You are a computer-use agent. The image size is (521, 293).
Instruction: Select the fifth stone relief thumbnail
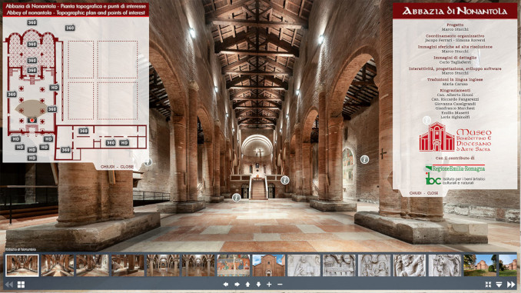445,265
